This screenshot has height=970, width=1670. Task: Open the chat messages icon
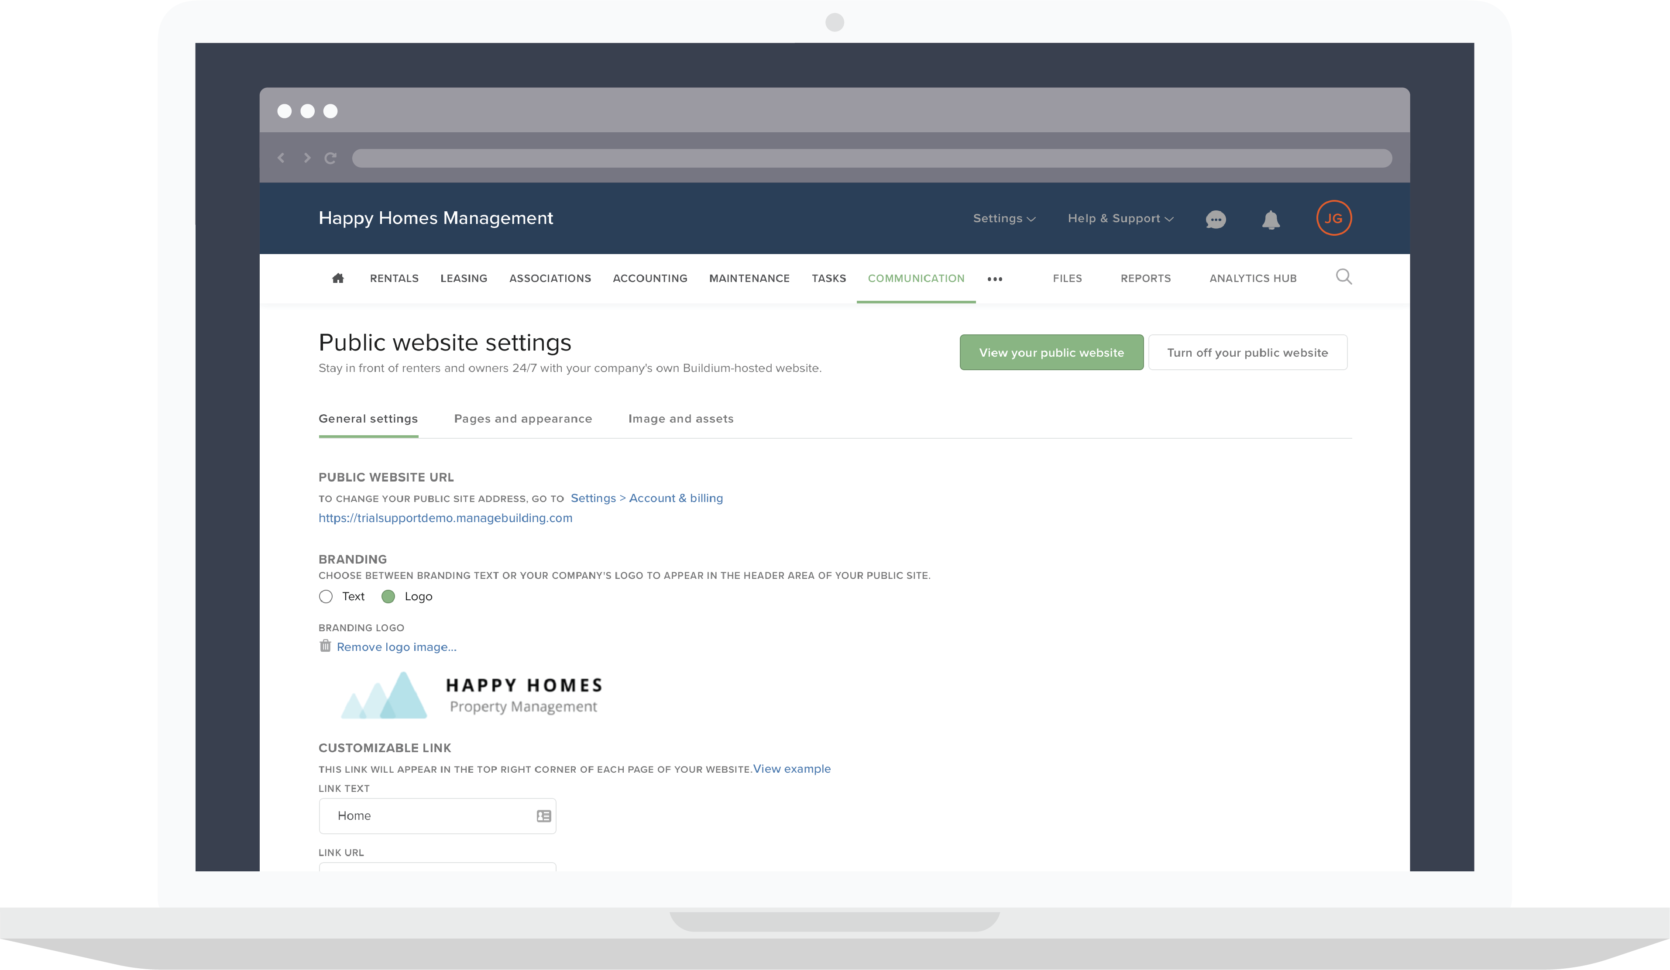tap(1215, 219)
